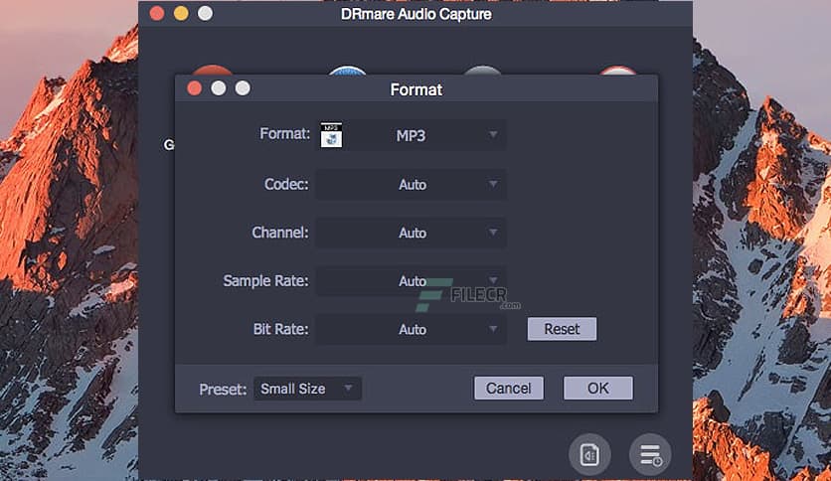This screenshot has width=831, height=481.
Task: Open the recording history list icon in main window
Action: [650, 454]
